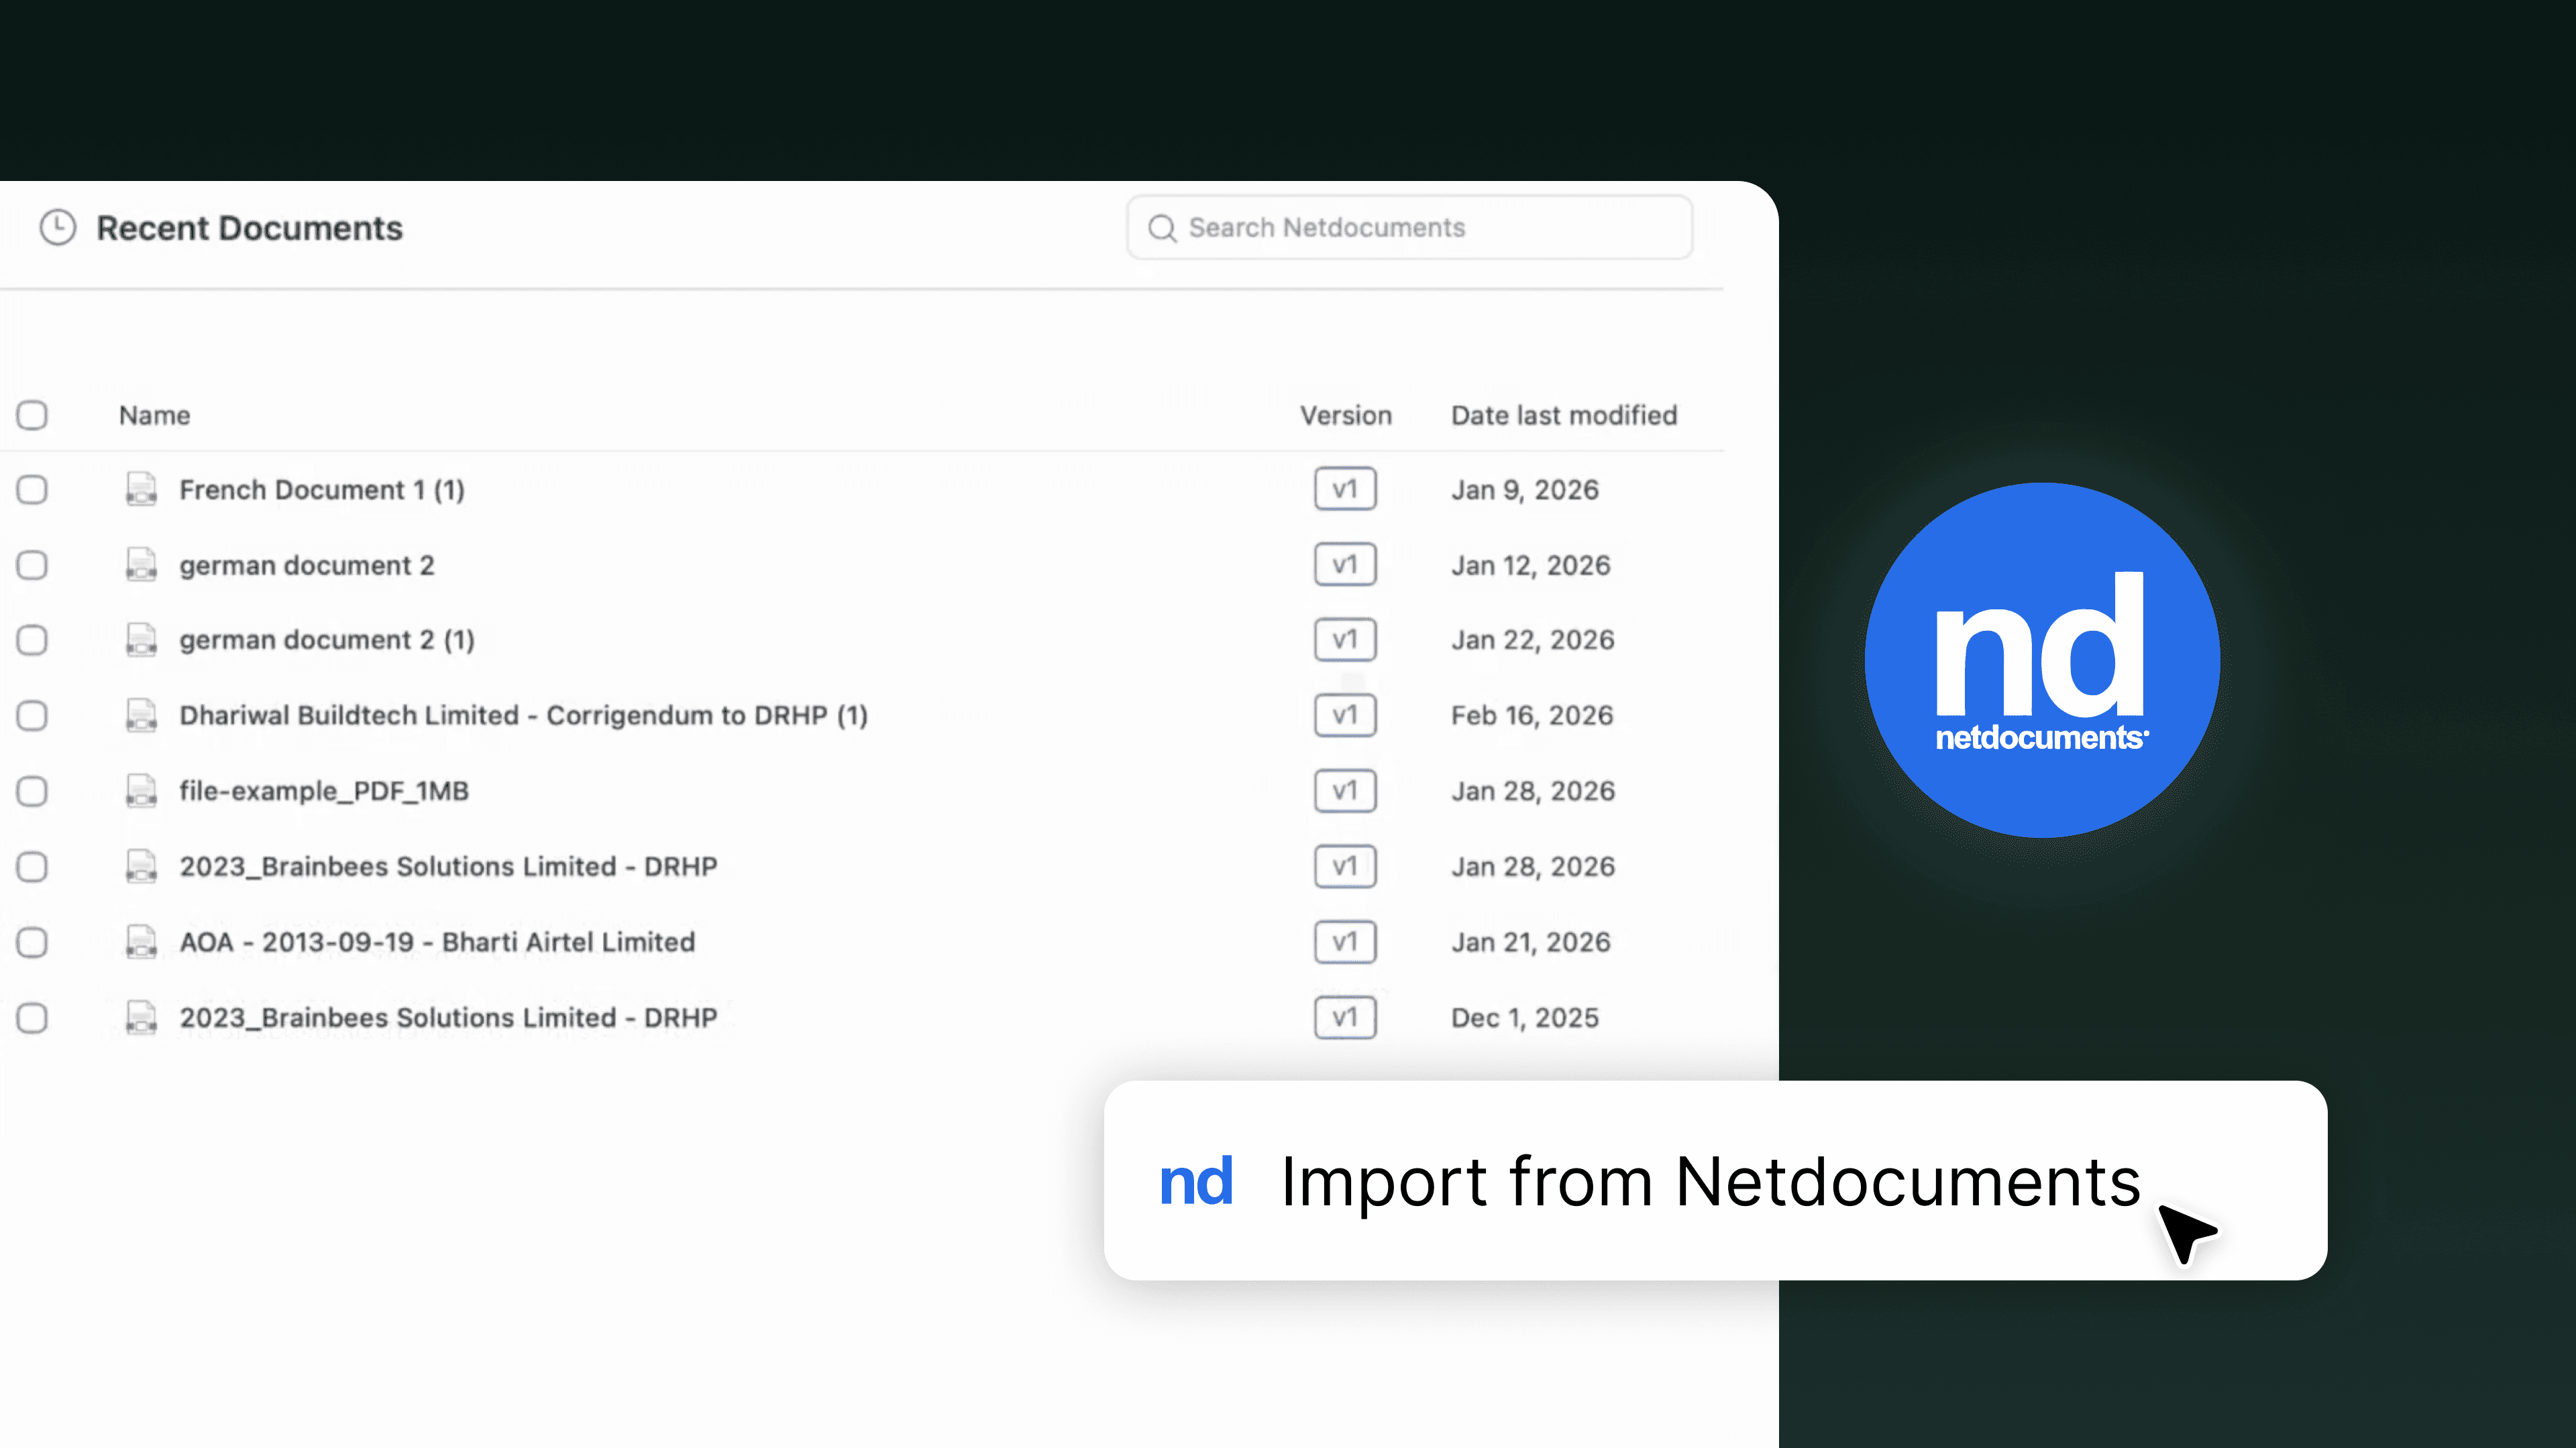The height and width of the screenshot is (1448, 2576).
Task: Click the French Document 1 (1) file icon
Action: 141,489
